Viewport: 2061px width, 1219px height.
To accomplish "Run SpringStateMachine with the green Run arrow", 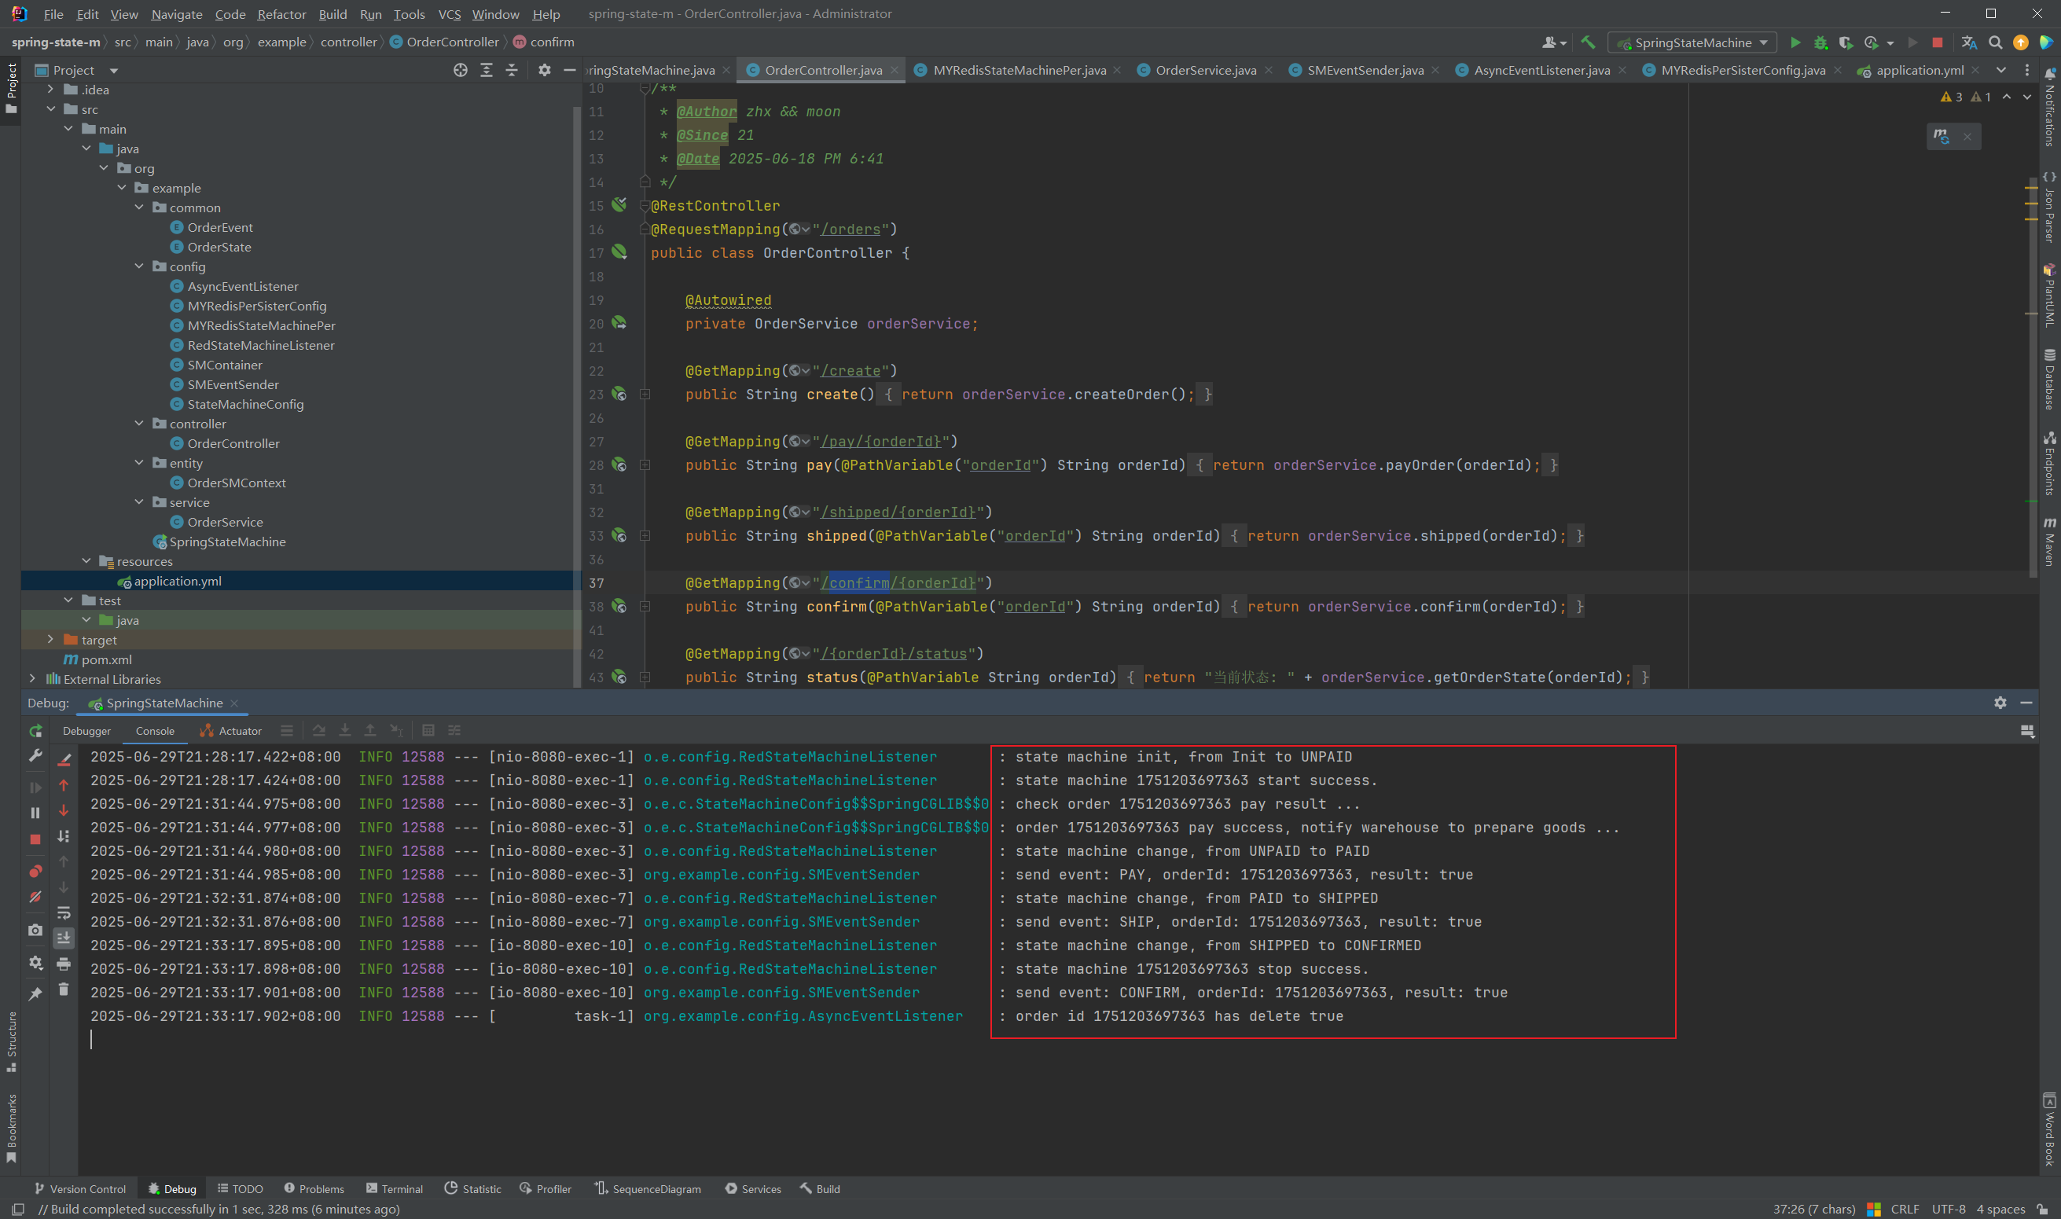I will pyautogui.click(x=1795, y=42).
